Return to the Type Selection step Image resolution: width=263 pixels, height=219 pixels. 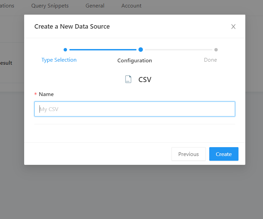[x=59, y=60]
